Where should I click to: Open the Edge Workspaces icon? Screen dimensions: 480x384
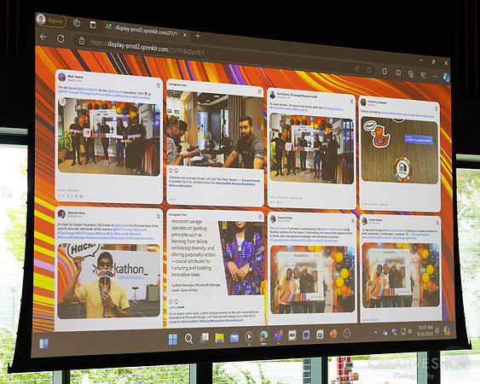point(77,23)
